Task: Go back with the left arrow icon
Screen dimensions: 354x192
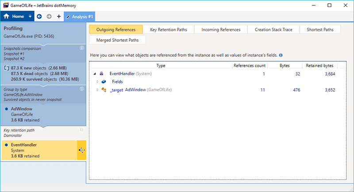Action: click(39, 16)
